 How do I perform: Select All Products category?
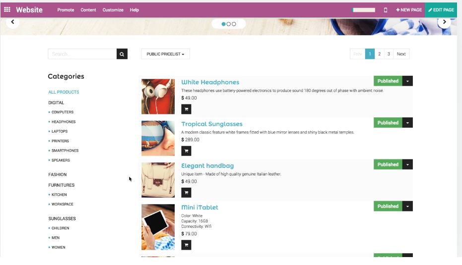64,92
